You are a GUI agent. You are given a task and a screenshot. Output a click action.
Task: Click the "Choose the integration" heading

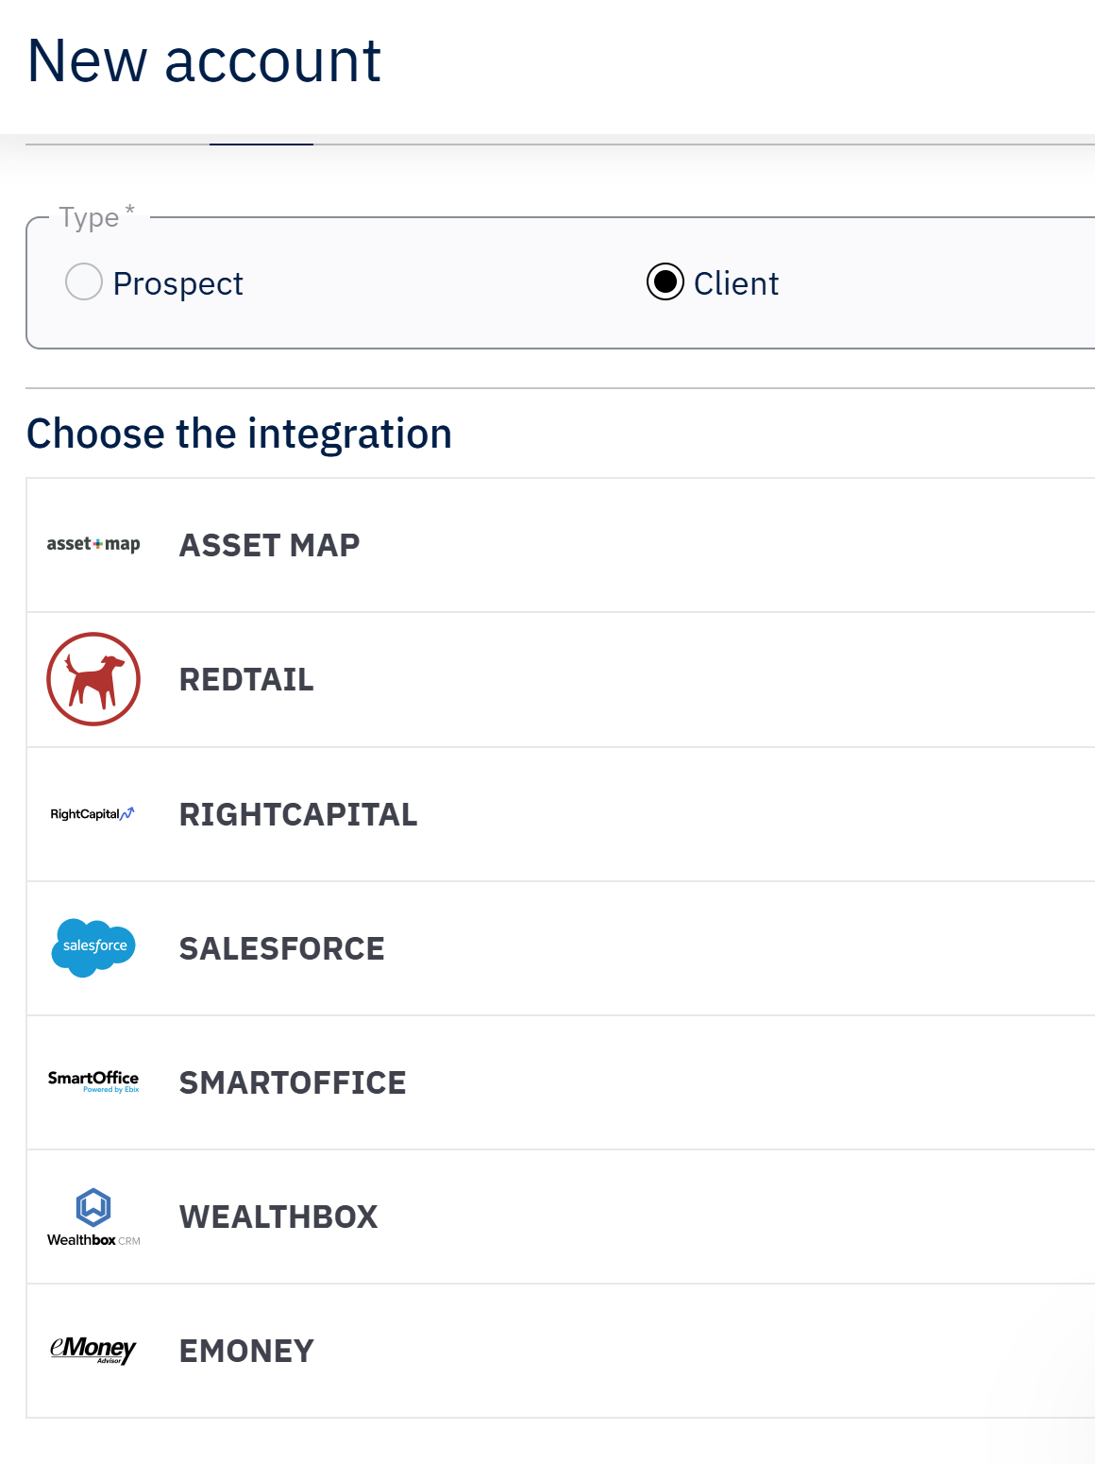(x=239, y=434)
